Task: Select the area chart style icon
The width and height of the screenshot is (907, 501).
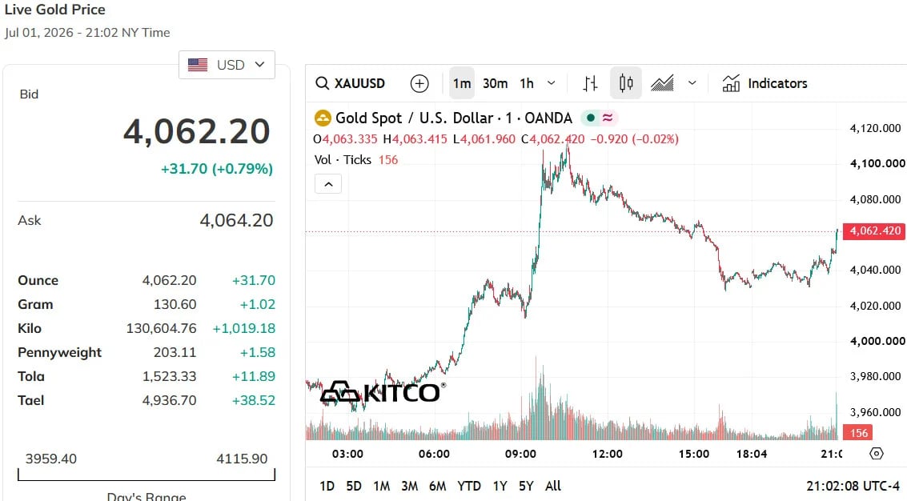Action: pos(662,83)
